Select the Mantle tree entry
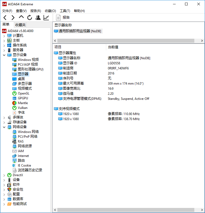Viewport: 205px width, 213px height. pyautogui.click(x=23, y=103)
